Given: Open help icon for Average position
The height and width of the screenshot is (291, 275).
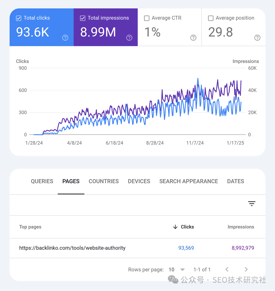Looking at the screenshot, I should coord(257,38).
